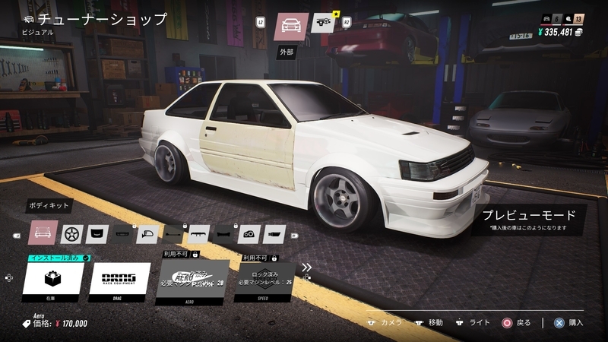The width and height of the screenshot is (608, 342).
Task: Click the ライト light control hint
Action: click(473, 322)
